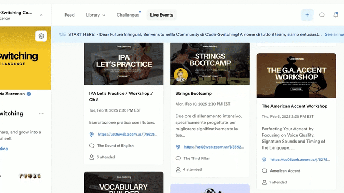This screenshot has width=344, height=193.
Task: Collapse the community switcher chevron
Action: [x=41, y=15]
